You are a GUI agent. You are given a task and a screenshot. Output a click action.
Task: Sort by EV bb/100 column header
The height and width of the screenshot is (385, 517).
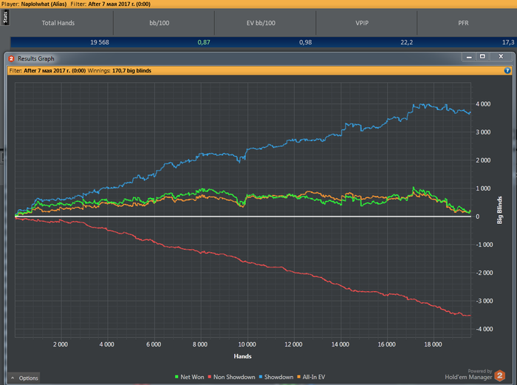coord(261,23)
